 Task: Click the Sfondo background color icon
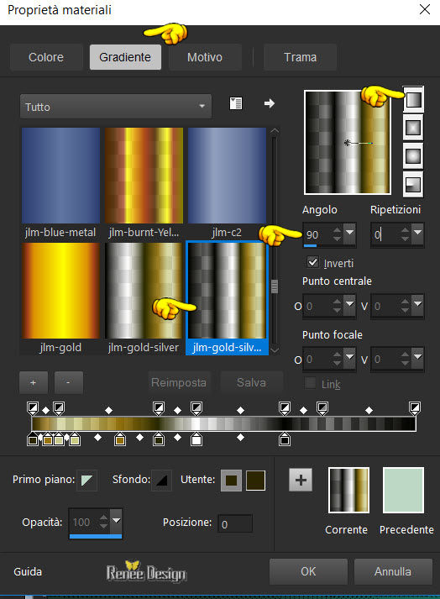click(x=161, y=480)
